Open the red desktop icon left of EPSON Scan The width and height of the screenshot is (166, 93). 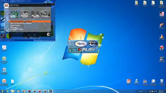tap(129, 82)
